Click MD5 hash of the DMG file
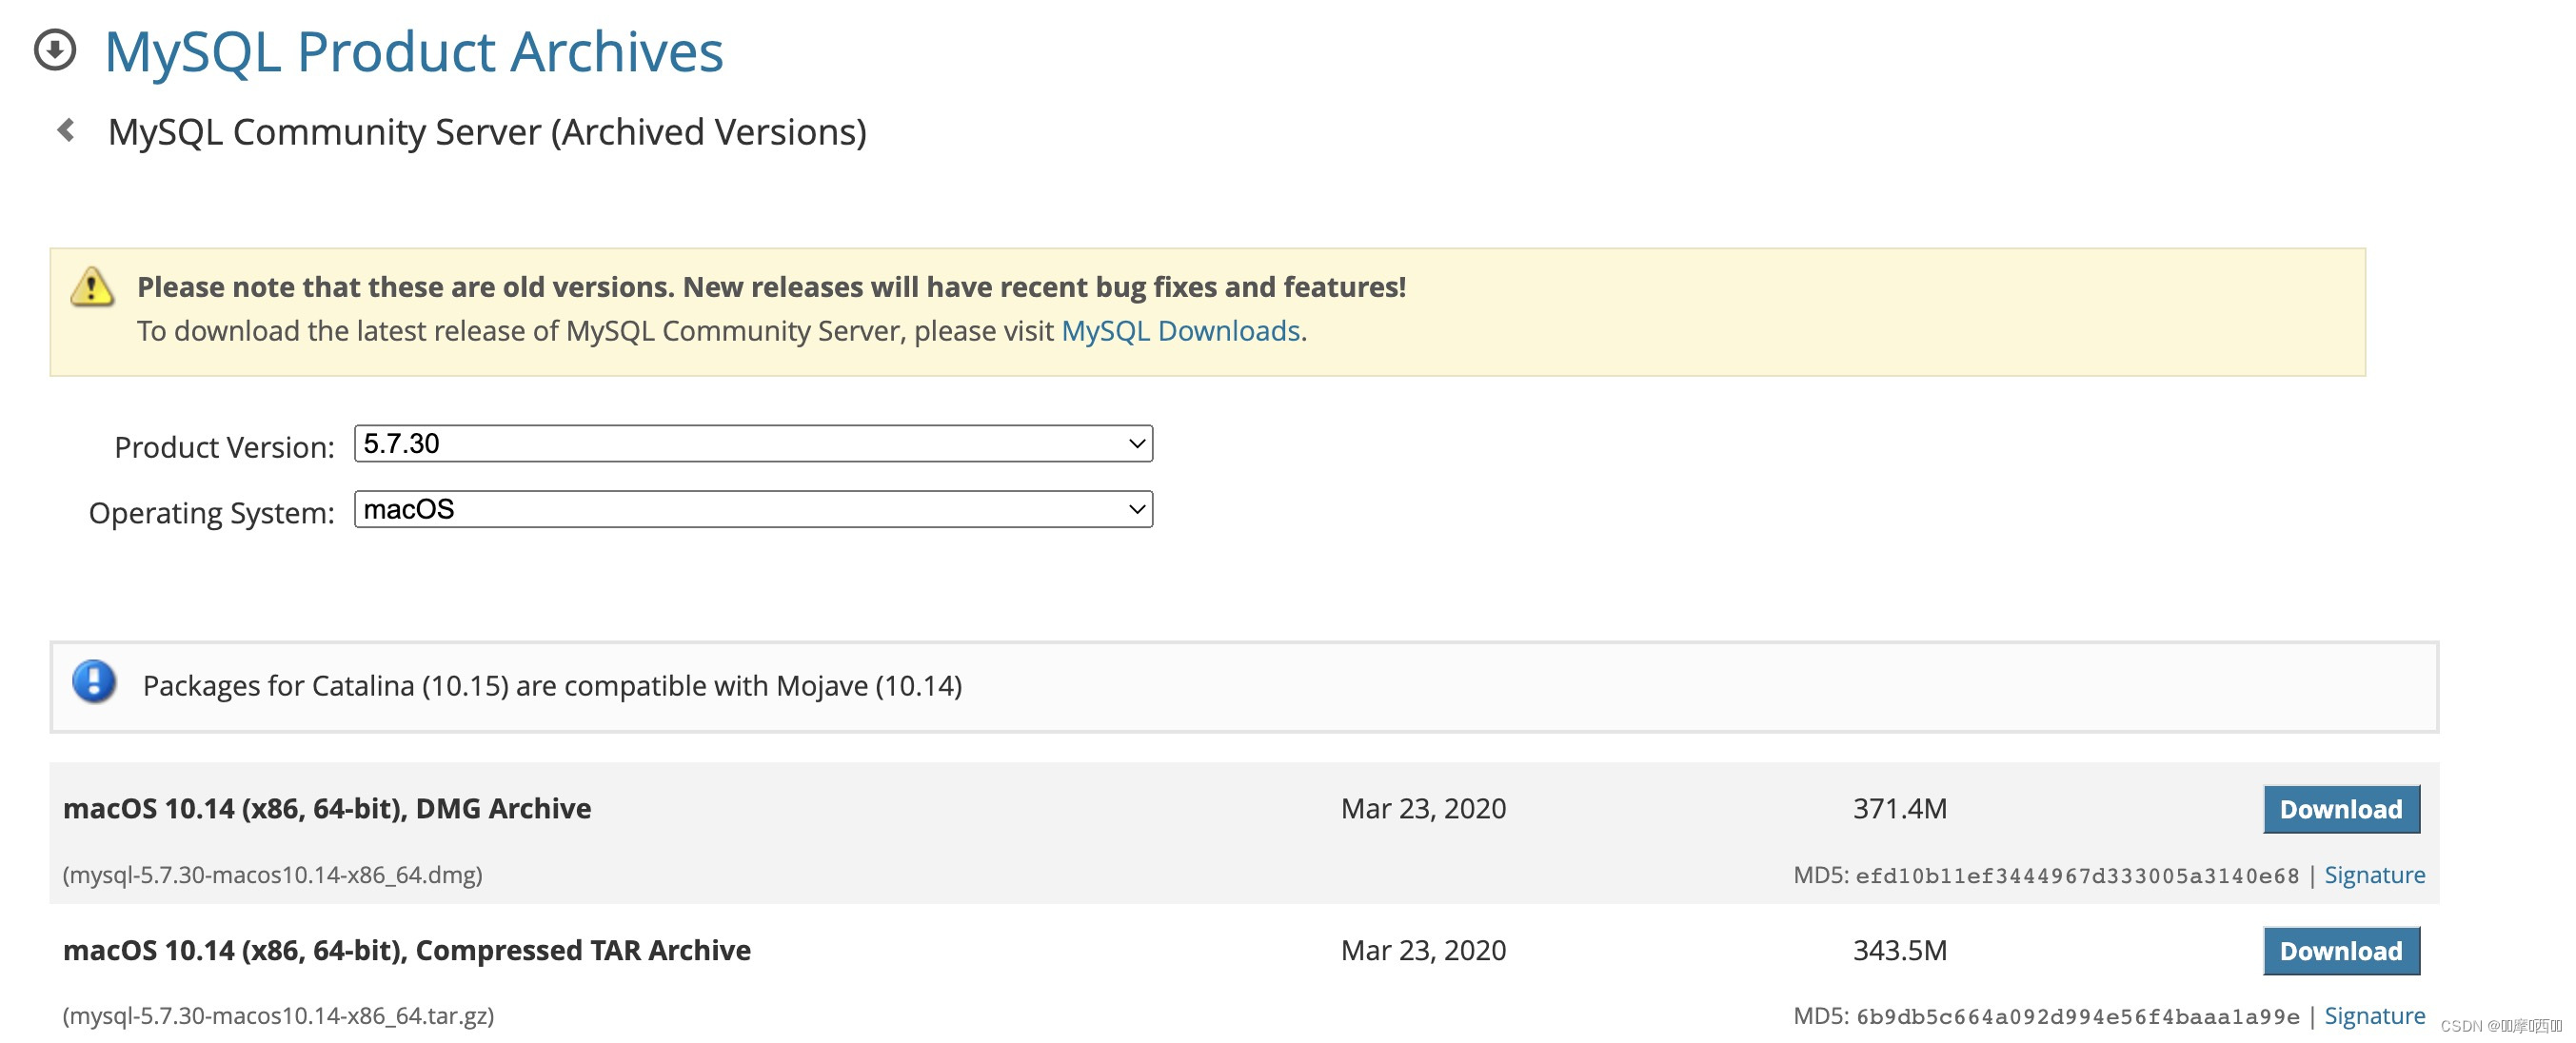Screen dimensions: 2576x1043 tap(2077, 876)
